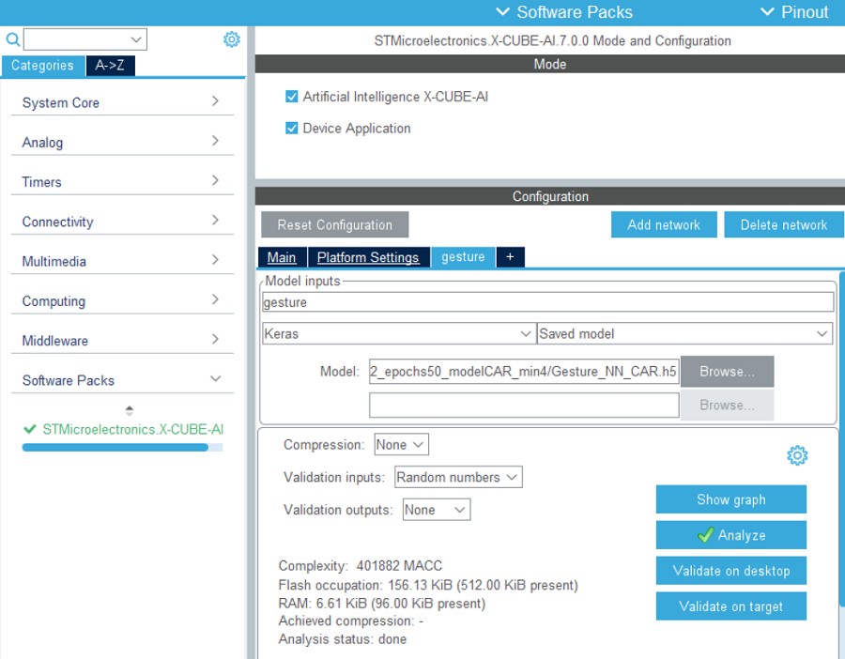The width and height of the screenshot is (845, 659).
Task: Switch to the Platform Settings tab
Action: [368, 257]
